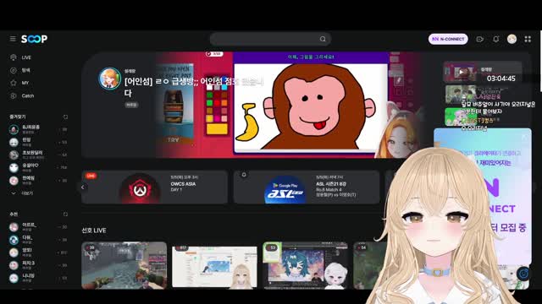Open the 선호 LIVE section heading

[x=94, y=231]
